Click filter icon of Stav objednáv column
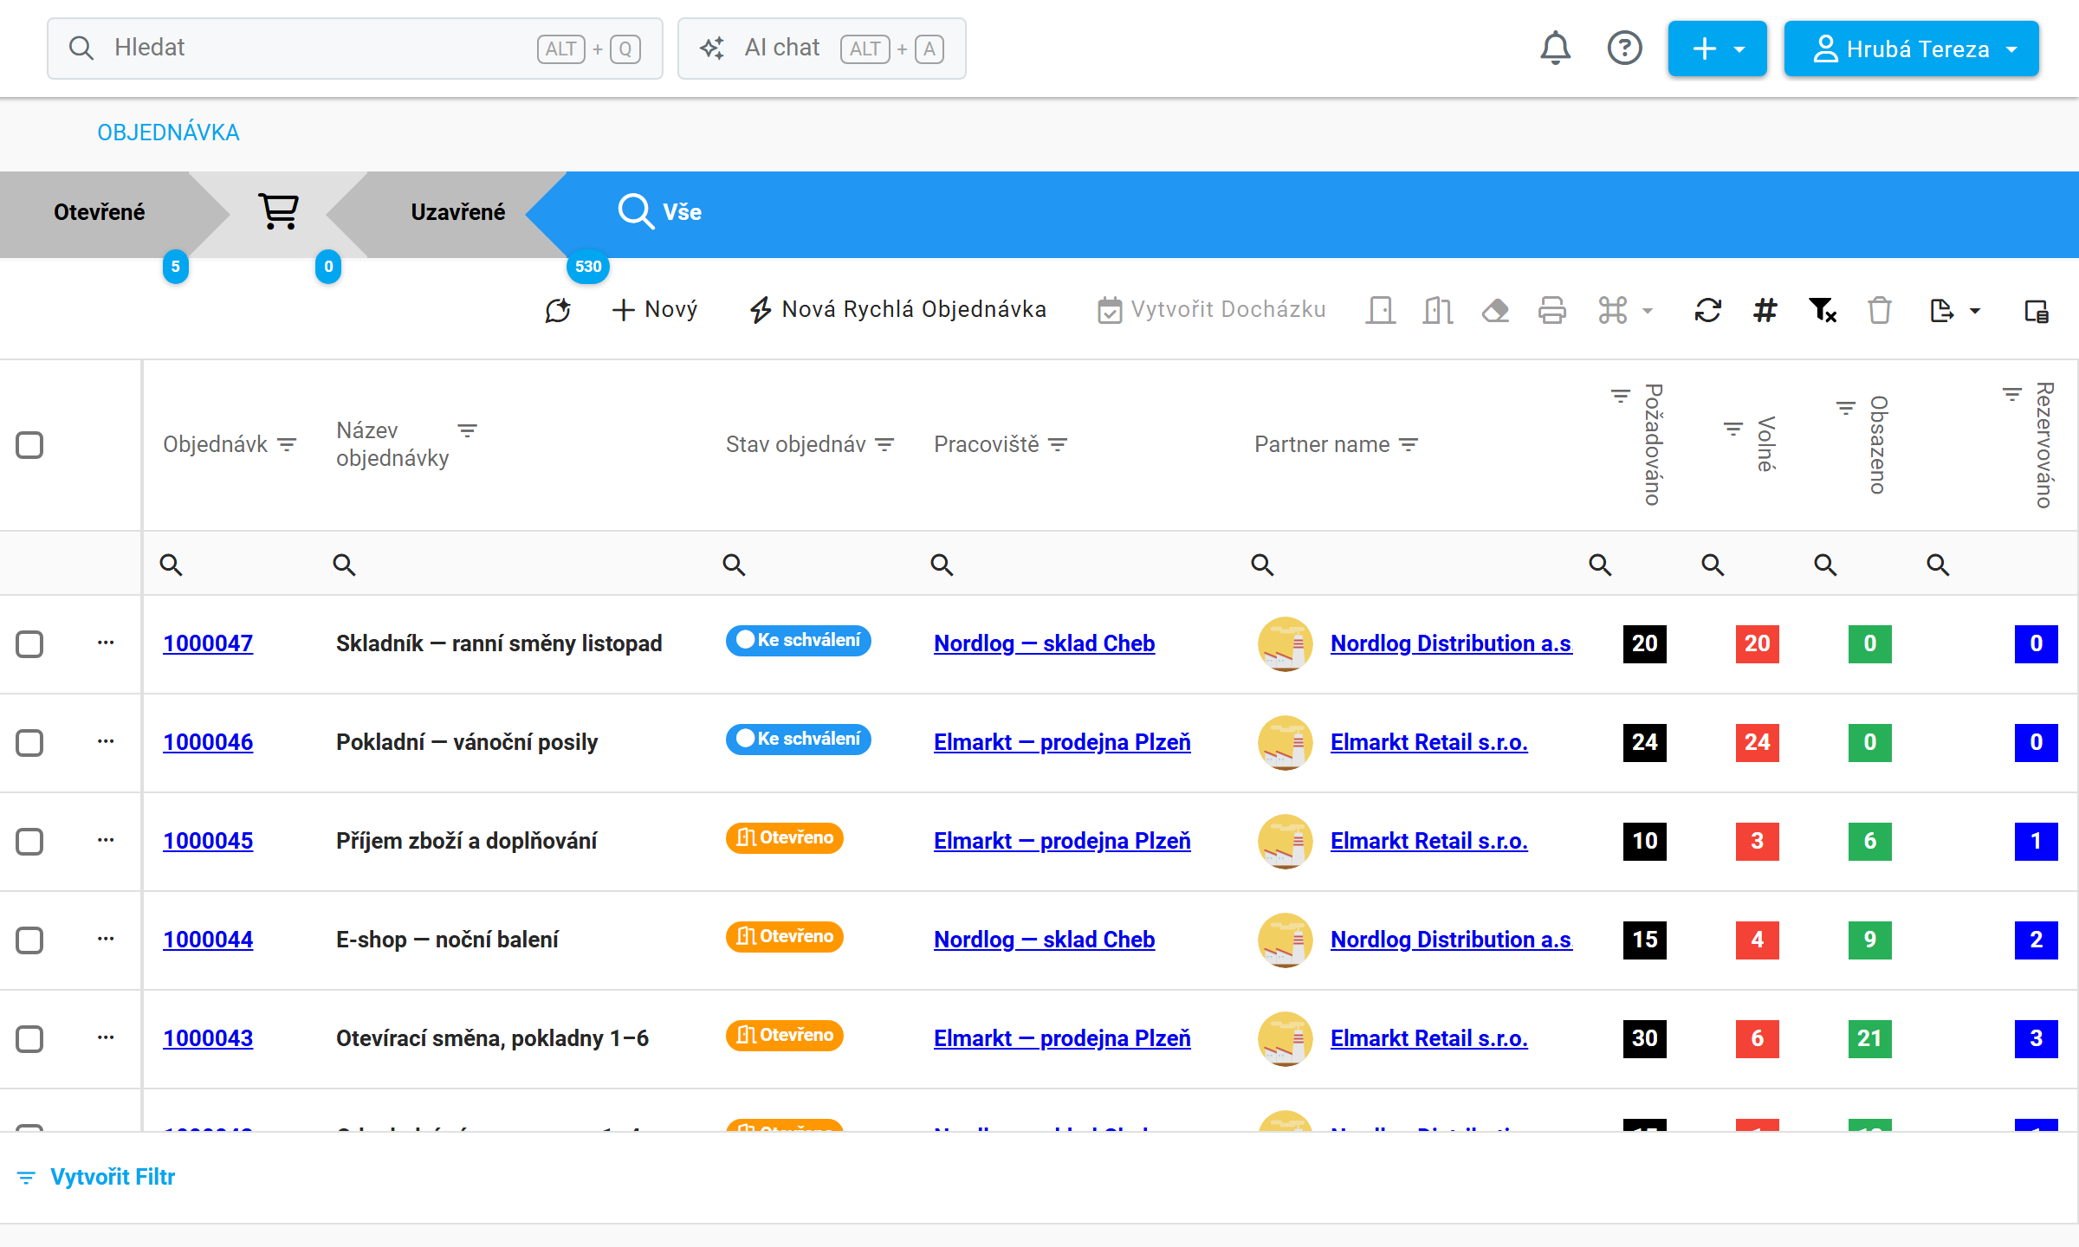Image resolution: width=2079 pixels, height=1247 pixels. click(x=884, y=444)
